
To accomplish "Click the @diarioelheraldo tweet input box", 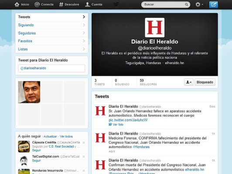I will (x=51, y=68).
